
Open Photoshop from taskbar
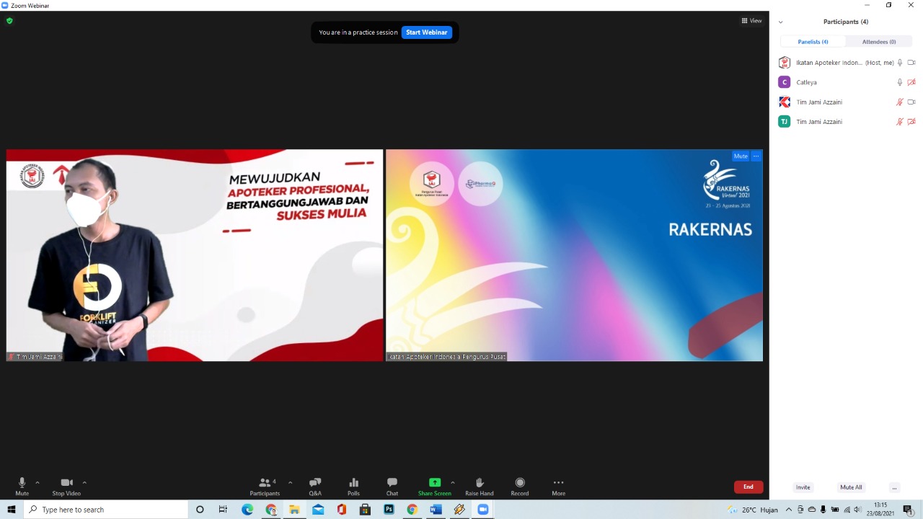click(x=389, y=510)
